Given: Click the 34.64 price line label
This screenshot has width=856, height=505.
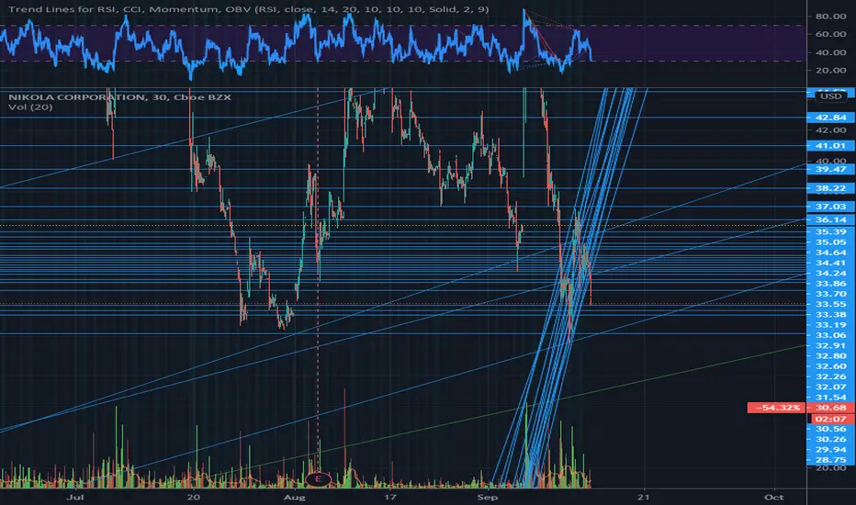Looking at the screenshot, I should (x=830, y=252).
